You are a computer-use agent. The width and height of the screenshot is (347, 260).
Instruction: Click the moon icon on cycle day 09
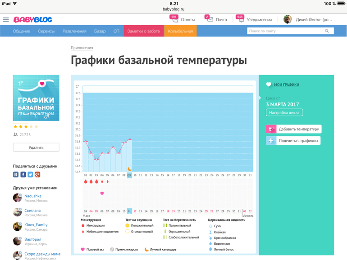[129, 169]
